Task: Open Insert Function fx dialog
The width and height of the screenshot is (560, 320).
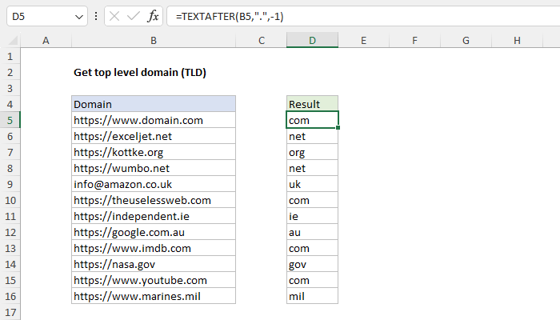Action: point(153,17)
